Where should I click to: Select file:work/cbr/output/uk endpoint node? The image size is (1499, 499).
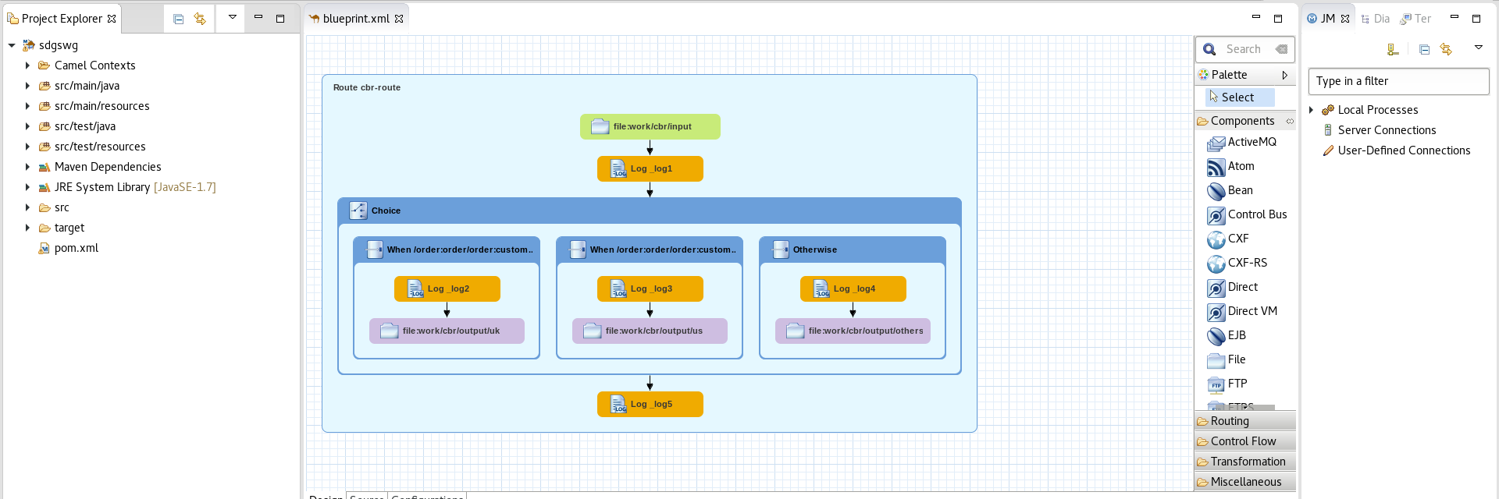click(x=447, y=331)
